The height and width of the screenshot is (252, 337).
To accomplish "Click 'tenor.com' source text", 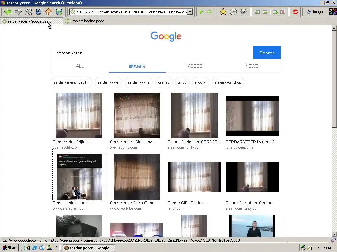I will click(175, 208).
